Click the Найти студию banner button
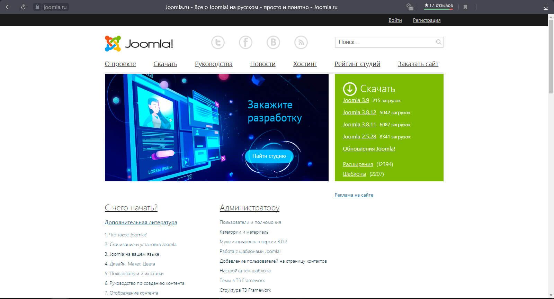 tap(269, 156)
